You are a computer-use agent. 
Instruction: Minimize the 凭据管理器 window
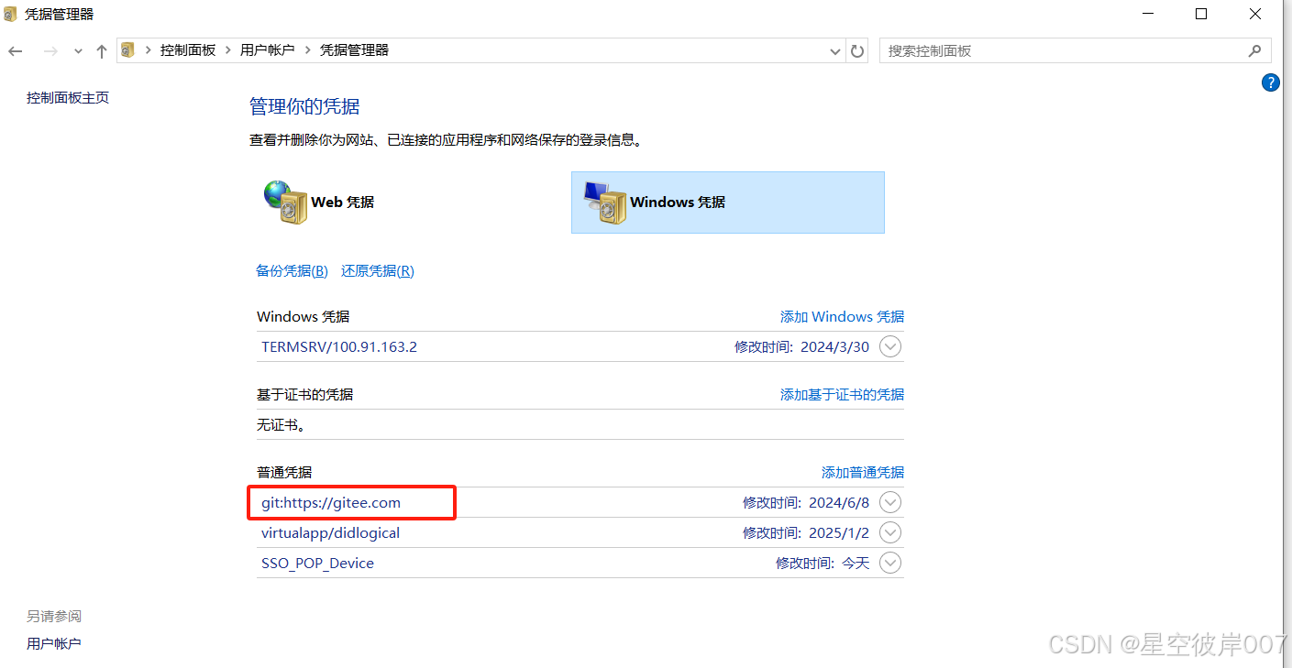(1146, 14)
